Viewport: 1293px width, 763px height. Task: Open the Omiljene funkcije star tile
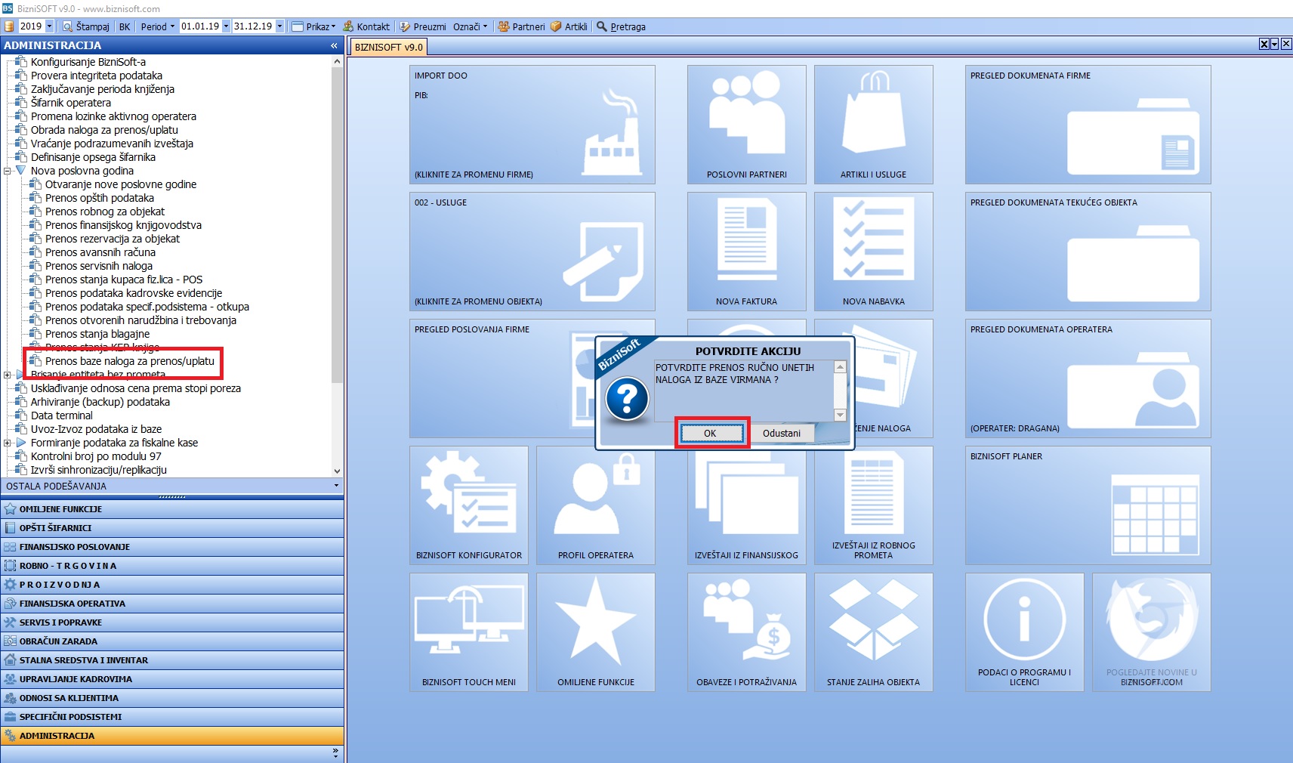coord(595,632)
